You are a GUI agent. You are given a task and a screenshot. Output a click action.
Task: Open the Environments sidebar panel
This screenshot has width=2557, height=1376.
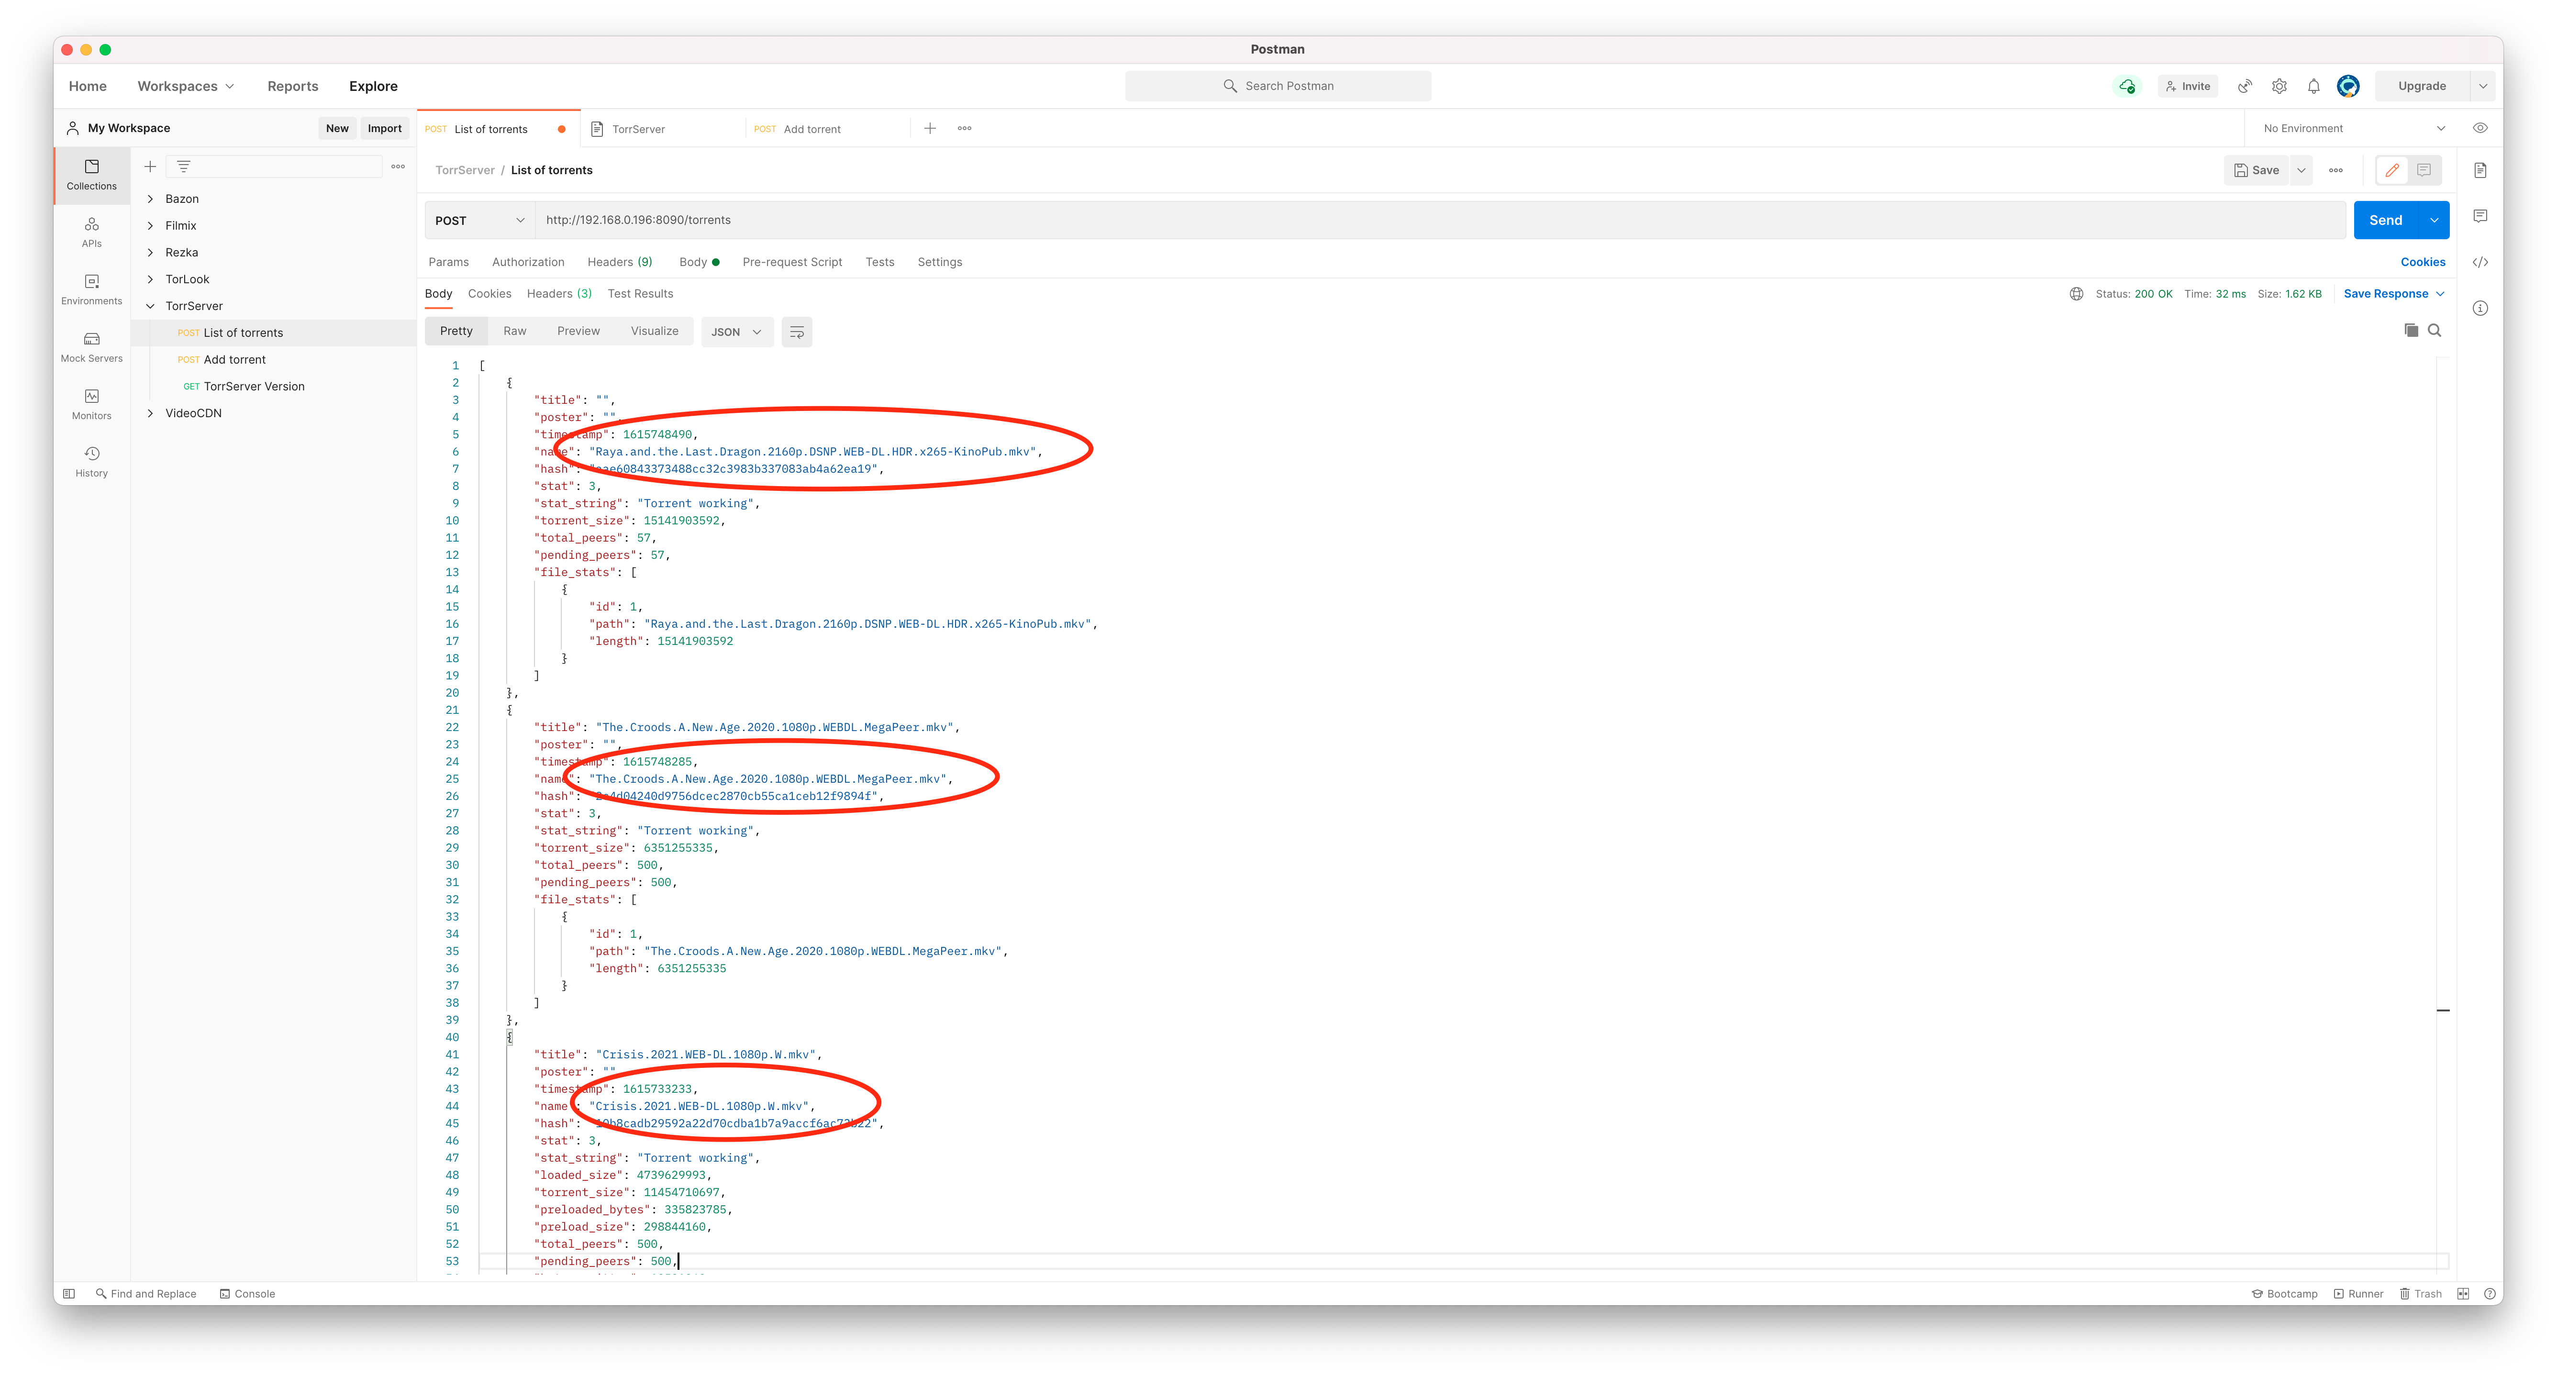91,290
